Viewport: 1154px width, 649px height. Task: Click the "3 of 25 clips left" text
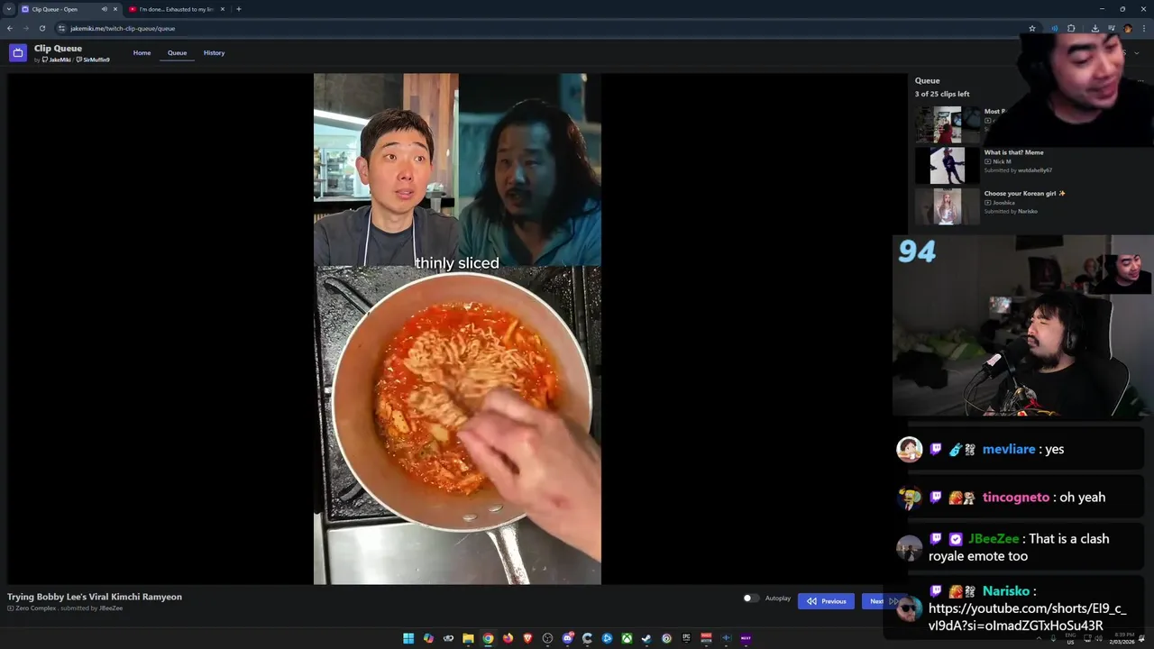click(x=942, y=94)
